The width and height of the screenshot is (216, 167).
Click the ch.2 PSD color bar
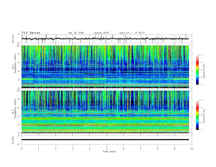coord(197,115)
